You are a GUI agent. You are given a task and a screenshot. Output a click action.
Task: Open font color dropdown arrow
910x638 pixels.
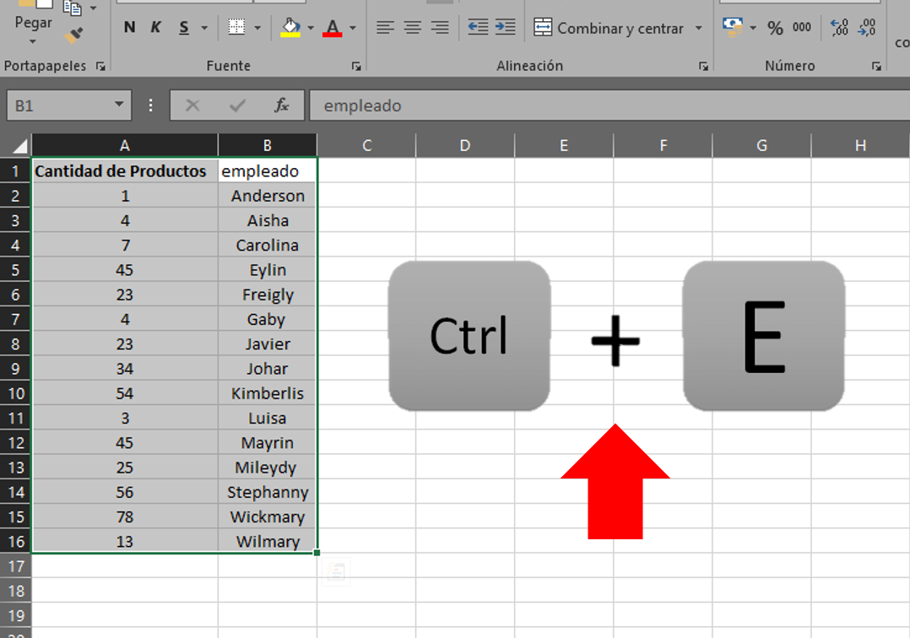(x=352, y=27)
